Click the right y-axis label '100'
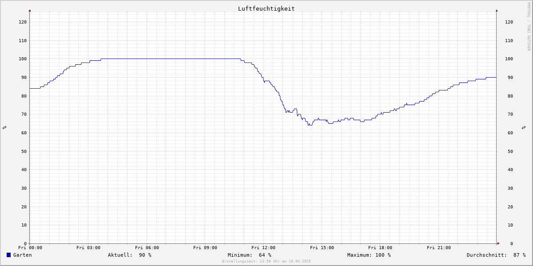 [509, 59]
